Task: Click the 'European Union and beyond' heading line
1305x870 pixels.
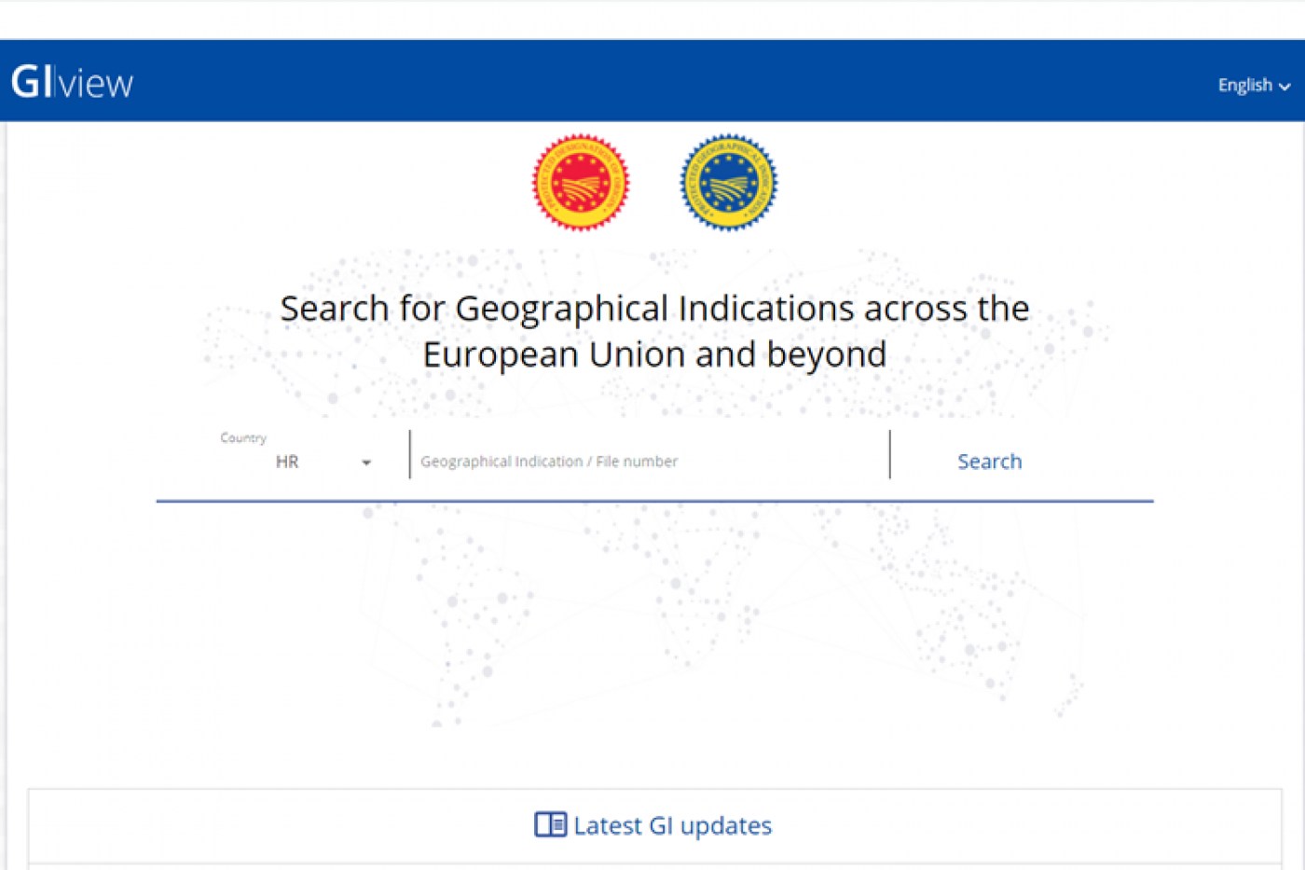Action: click(654, 354)
